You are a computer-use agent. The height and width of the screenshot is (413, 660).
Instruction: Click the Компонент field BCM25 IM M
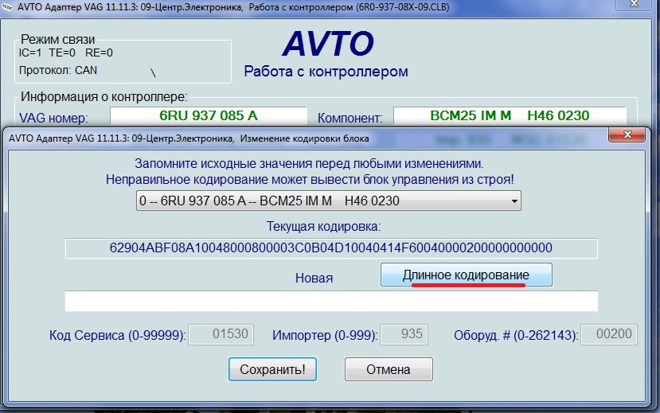[x=510, y=116]
